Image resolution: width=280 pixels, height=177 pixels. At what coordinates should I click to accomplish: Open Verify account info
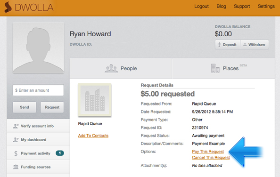click(x=38, y=126)
